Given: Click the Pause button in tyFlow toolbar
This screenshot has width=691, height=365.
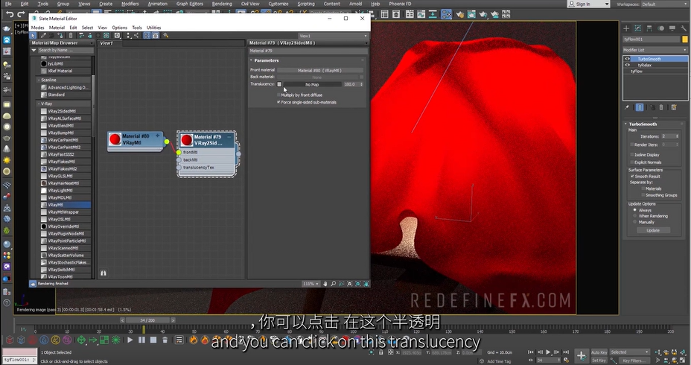Looking at the screenshot, I should tap(141, 340).
